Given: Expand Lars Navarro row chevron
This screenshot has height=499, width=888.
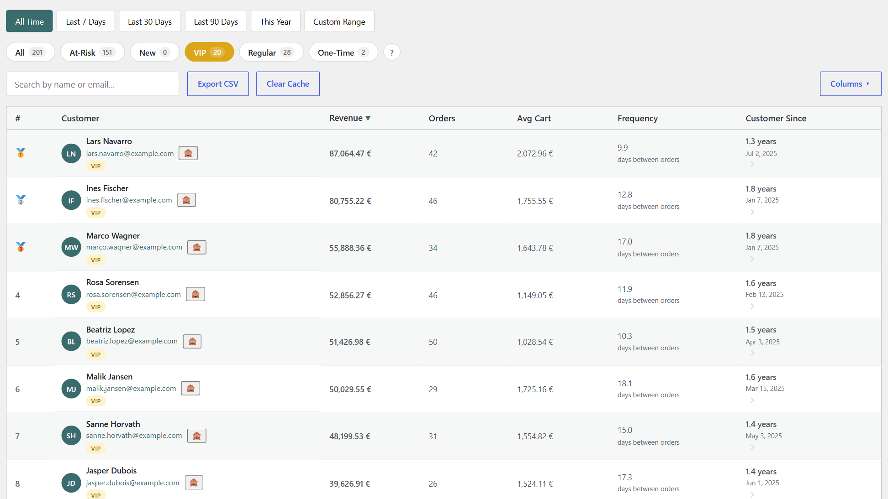Looking at the screenshot, I should point(752,165).
